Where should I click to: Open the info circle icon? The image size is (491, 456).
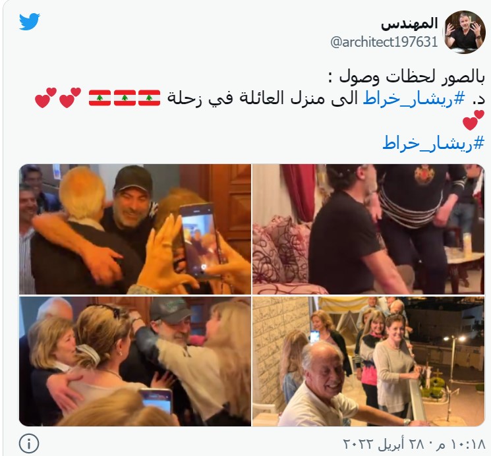click(29, 443)
